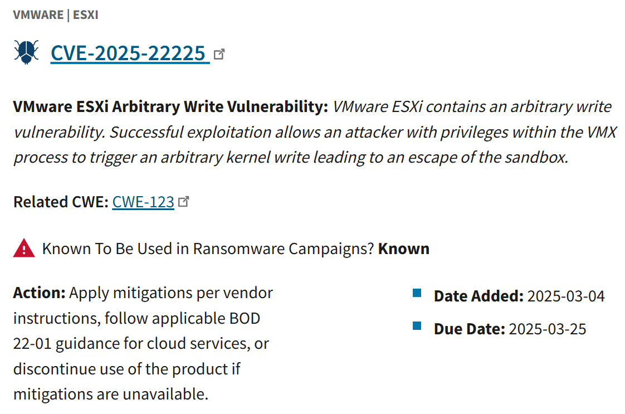
Task: Click the external link icon after CVE-2025-22225
Action: pos(219,54)
